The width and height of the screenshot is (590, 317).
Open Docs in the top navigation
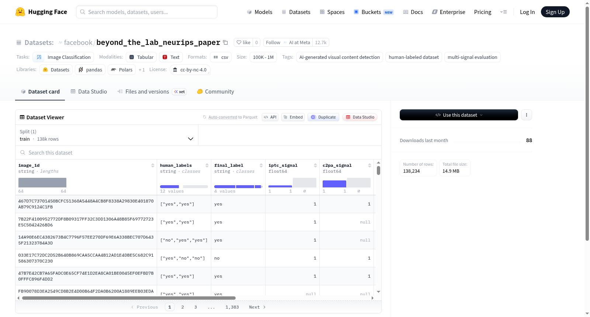tap(413, 12)
